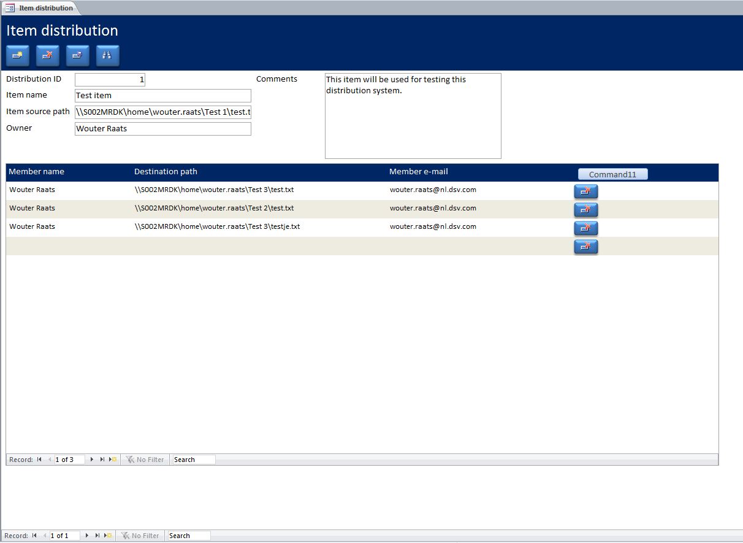Go to first record in '1 of 1' navigator

[x=34, y=536]
